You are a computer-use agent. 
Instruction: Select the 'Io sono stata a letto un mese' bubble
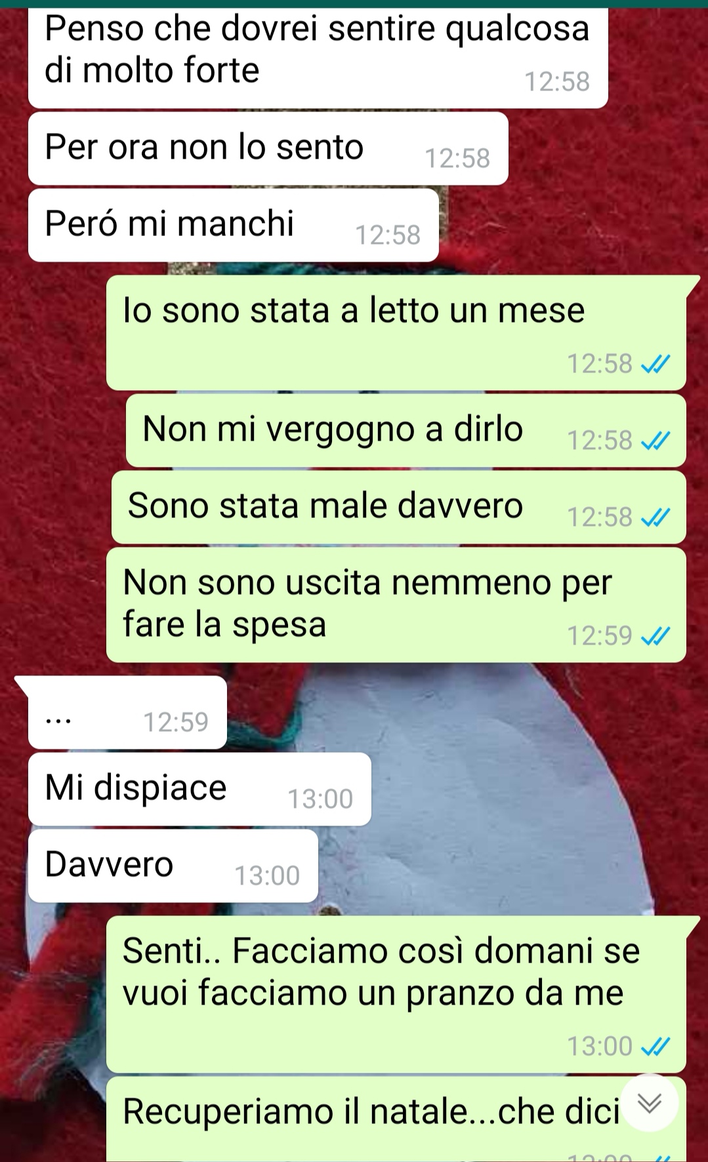396,333
